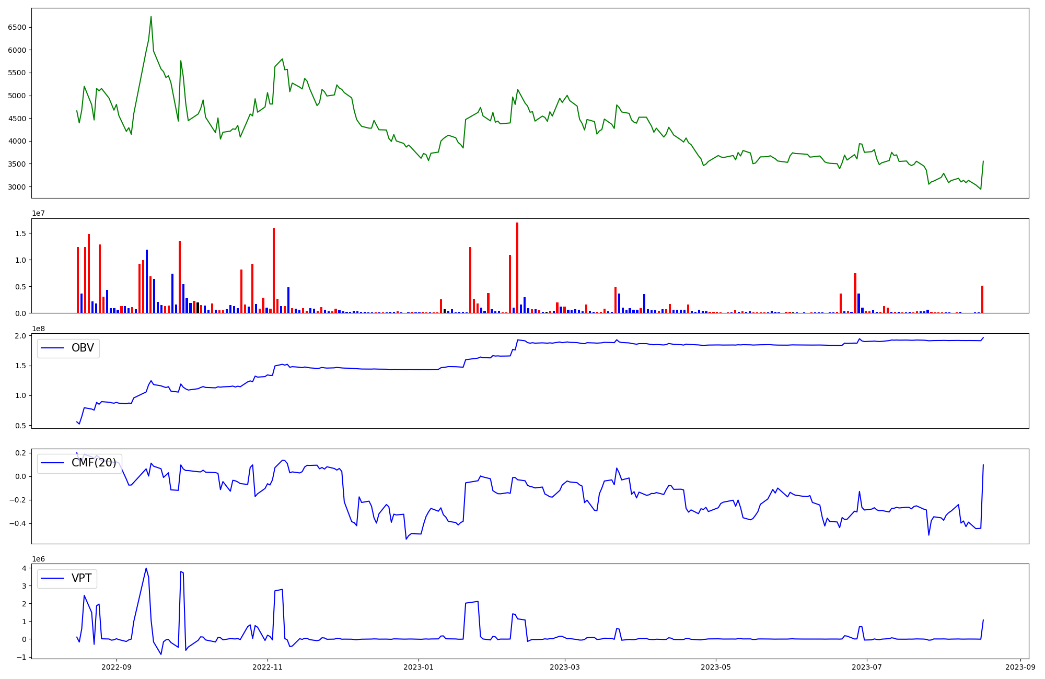The width and height of the screenshot is (1045, 679).
Task: Select the 2023-01 x-axis date label
Action: (419, 667)
